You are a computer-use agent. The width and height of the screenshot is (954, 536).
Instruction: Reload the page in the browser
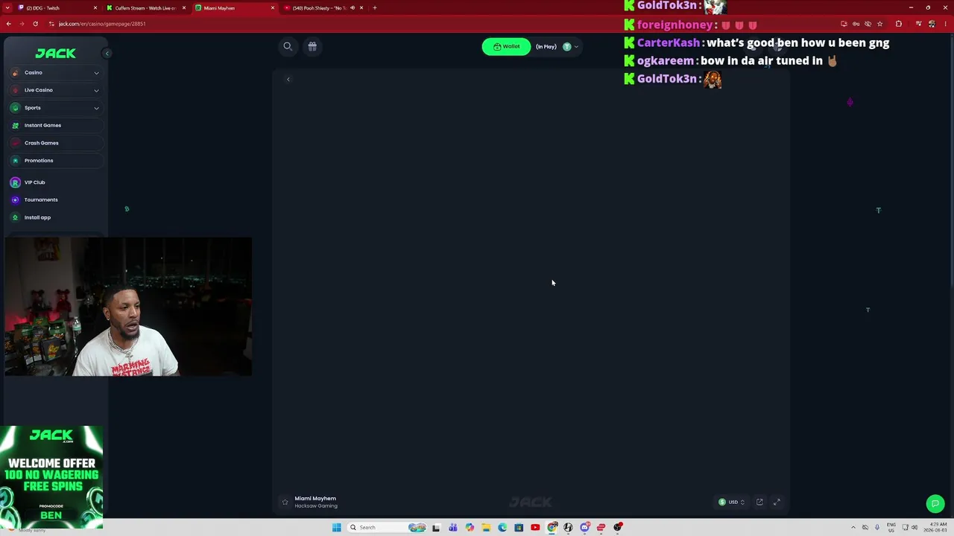click(35, 24)
